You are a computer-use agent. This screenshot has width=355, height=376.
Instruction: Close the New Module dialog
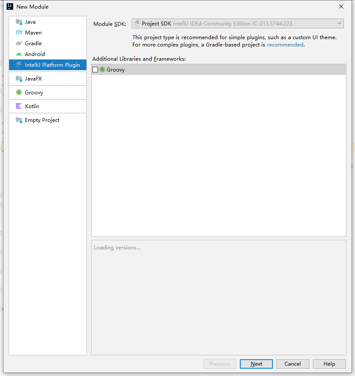click(x=341, y=6)
